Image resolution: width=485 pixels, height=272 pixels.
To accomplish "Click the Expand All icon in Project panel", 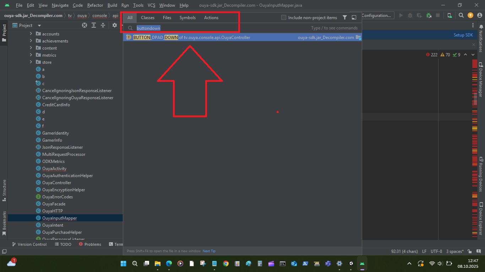I will point(94,25).
